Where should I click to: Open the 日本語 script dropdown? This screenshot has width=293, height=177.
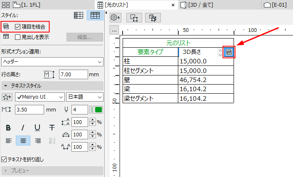pos(85,97)
